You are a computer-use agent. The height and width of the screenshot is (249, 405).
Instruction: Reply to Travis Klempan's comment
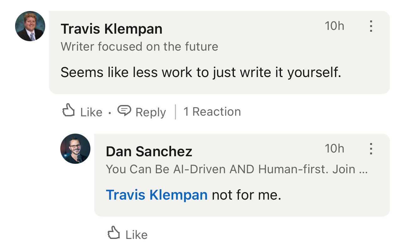pyautogui.click(x=150, y=112)
